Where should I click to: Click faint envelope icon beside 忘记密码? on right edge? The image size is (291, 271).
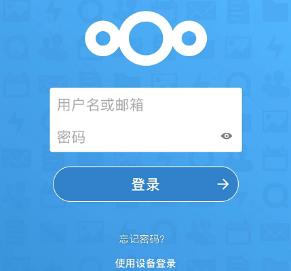276,232
